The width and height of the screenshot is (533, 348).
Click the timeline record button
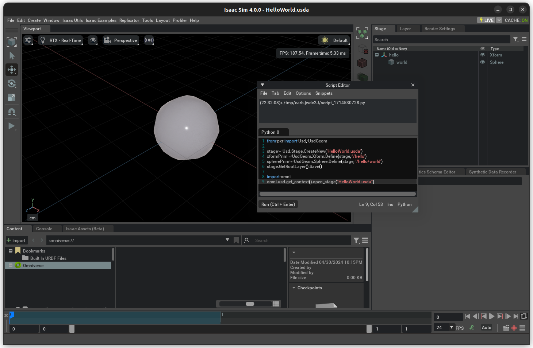point(514,328)
